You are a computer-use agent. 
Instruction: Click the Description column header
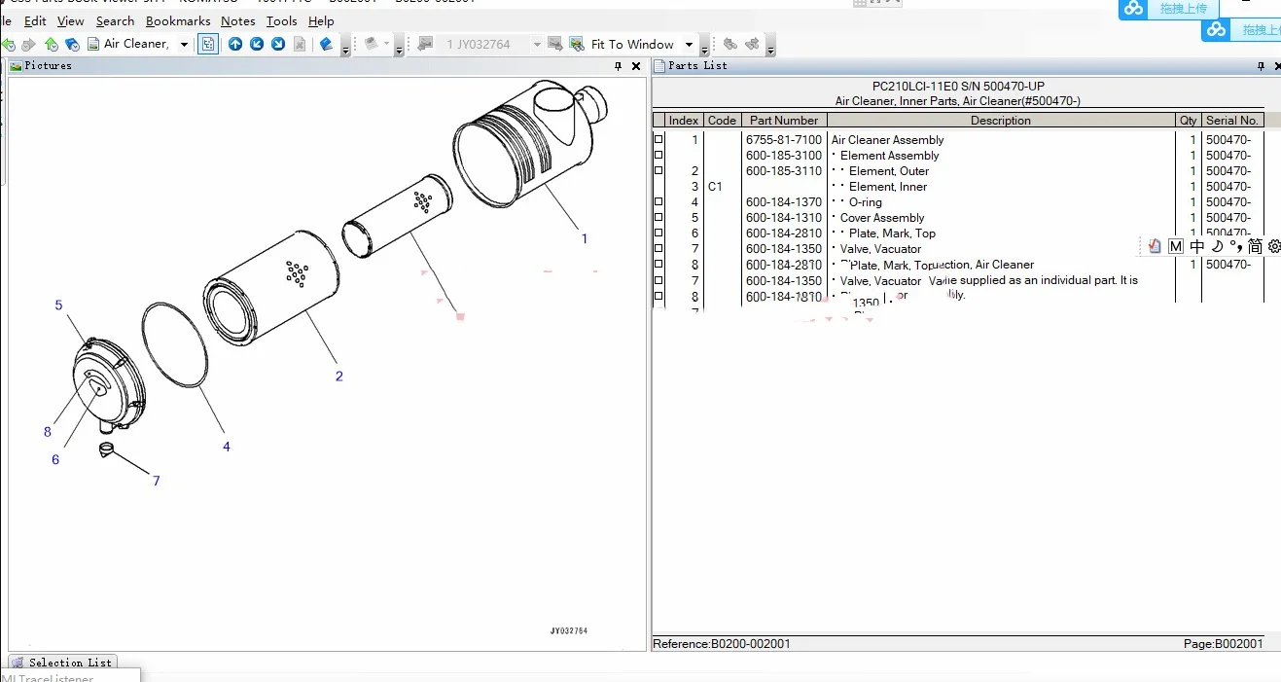[x=1000, y=121]
